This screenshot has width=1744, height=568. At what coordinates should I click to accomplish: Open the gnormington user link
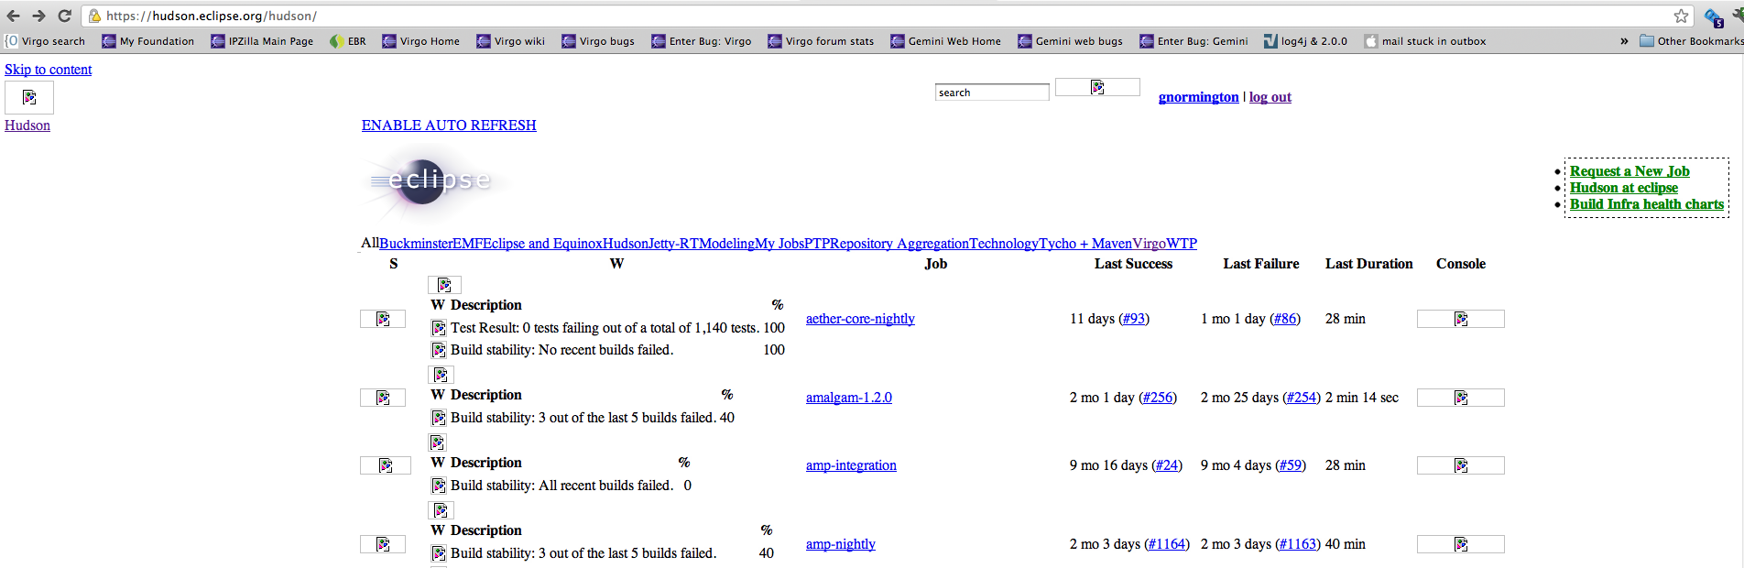1198,97
